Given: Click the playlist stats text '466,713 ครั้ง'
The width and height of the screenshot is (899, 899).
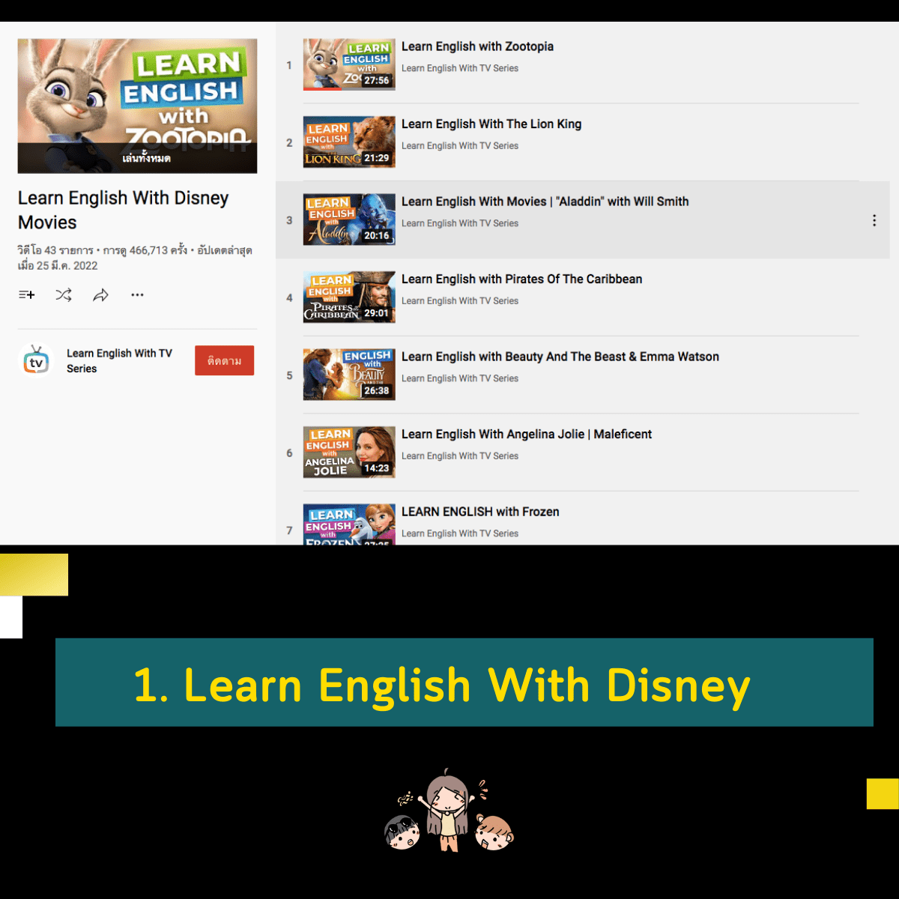Looking at the screenshot, I should 158,250.
